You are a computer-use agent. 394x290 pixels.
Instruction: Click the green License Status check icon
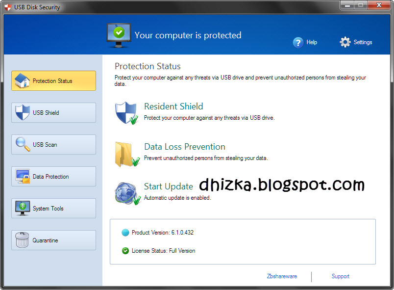[125, 251]
